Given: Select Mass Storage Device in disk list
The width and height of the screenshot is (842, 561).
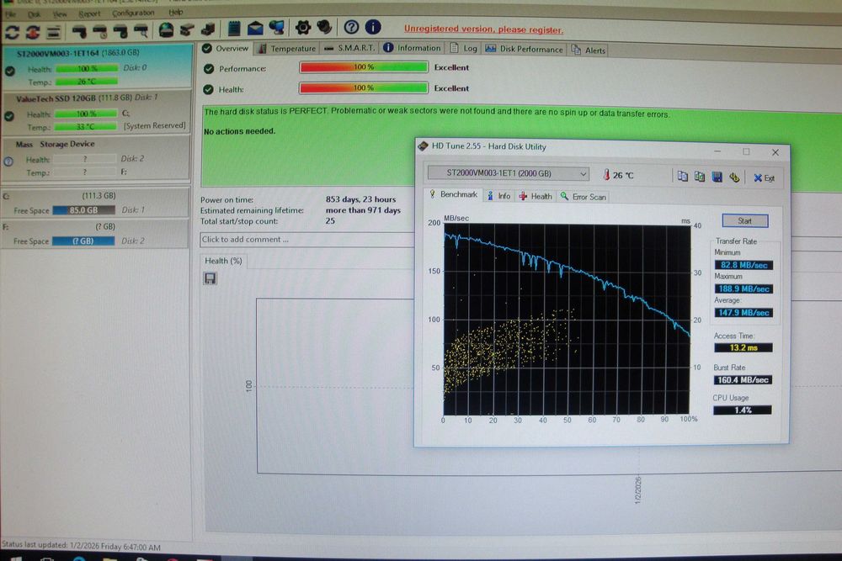Looking at the screenshot, I should click(x=96, y=158).
